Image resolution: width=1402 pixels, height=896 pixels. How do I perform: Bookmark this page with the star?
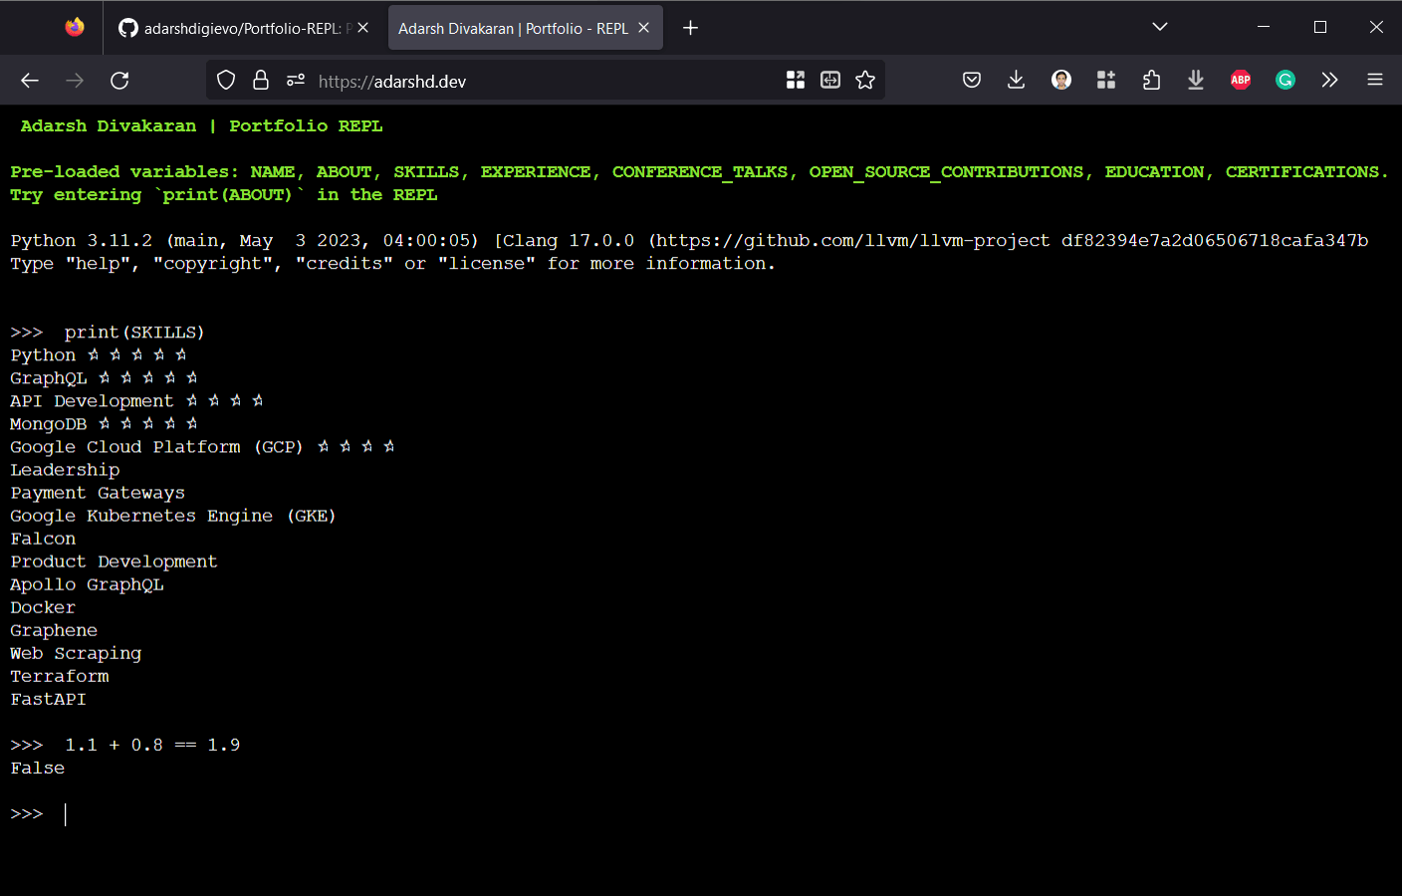tap(865, 81)
